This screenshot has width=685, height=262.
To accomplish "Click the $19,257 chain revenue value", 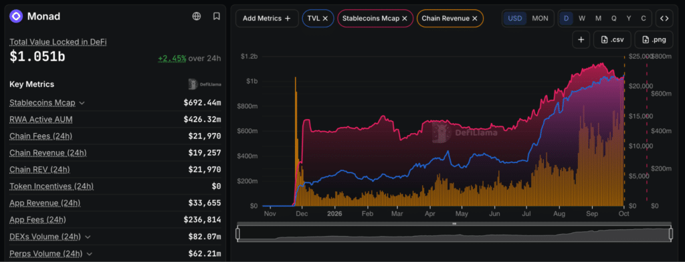I will click(x=205, y=153).
